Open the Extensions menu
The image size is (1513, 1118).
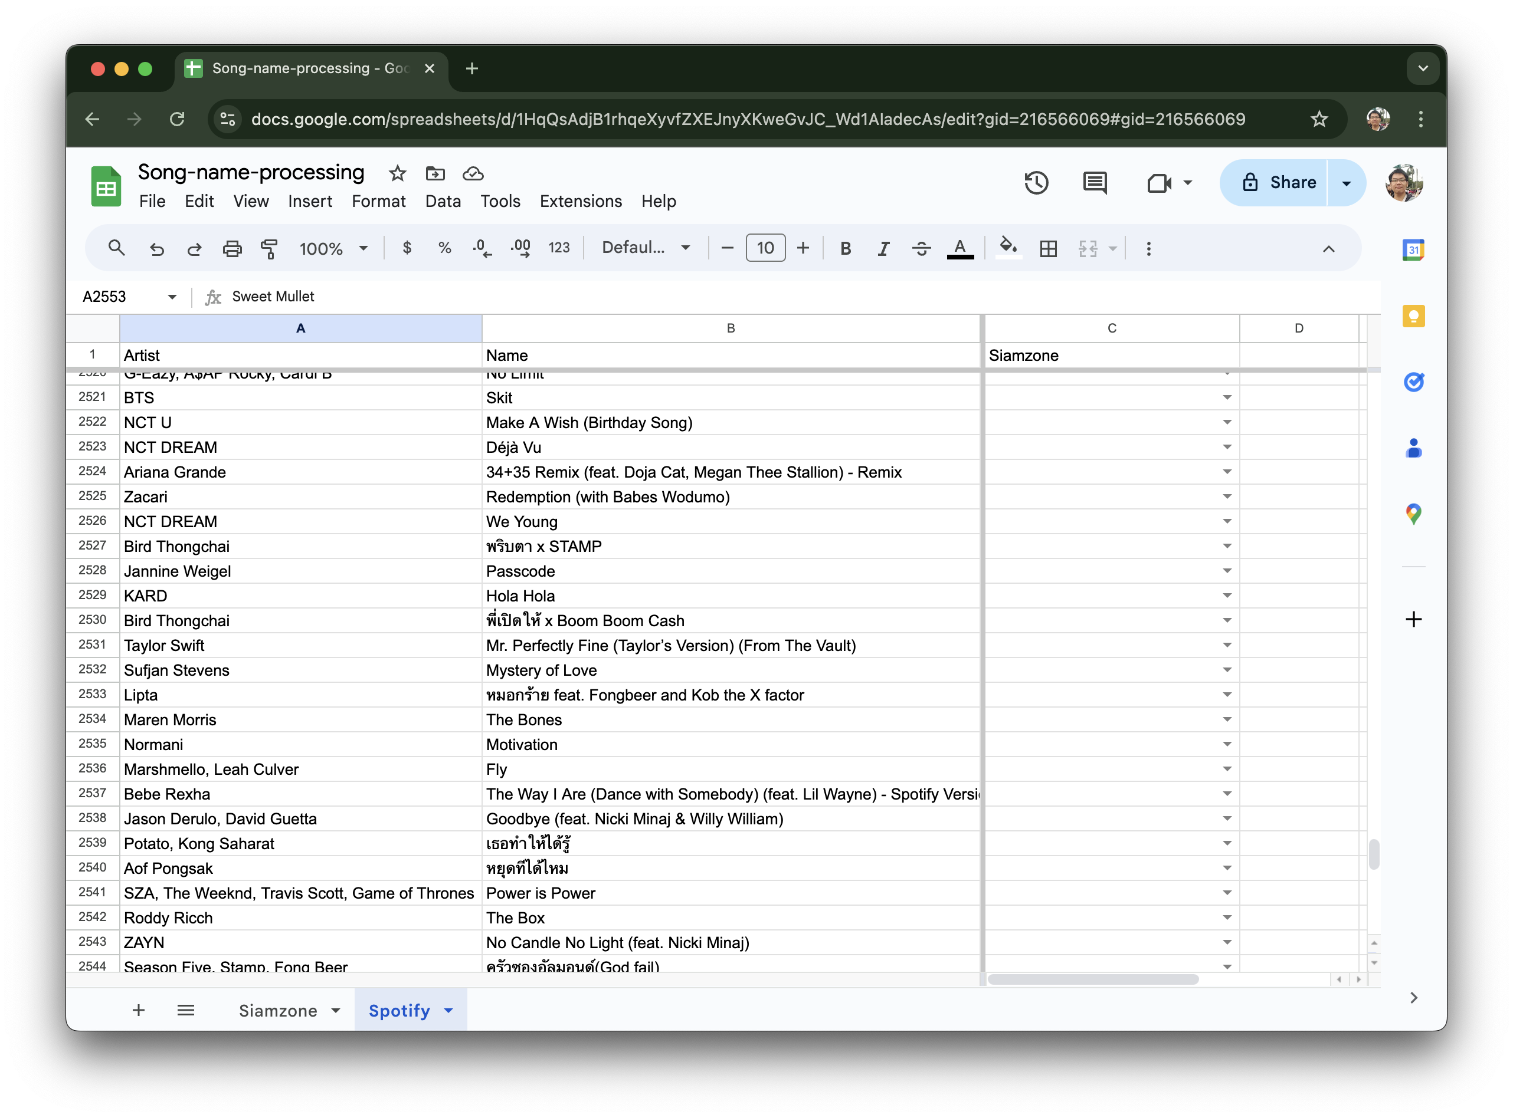point(581,202)
